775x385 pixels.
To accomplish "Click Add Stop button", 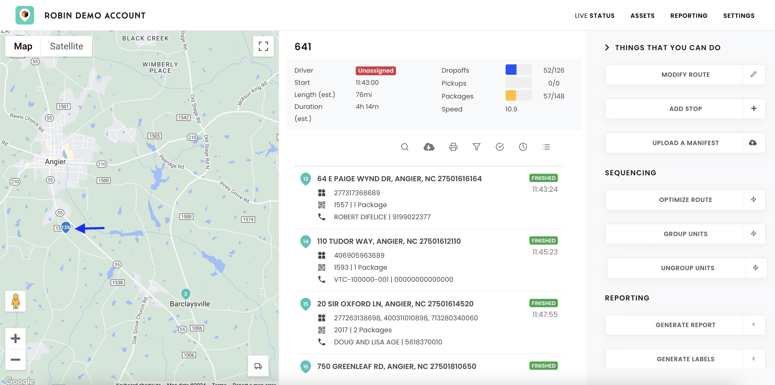I will click(x=685, y=109).
